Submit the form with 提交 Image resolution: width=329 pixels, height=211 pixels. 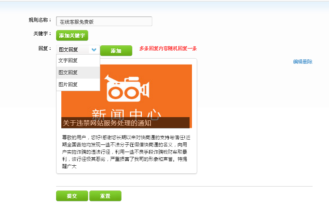point(72,196)
